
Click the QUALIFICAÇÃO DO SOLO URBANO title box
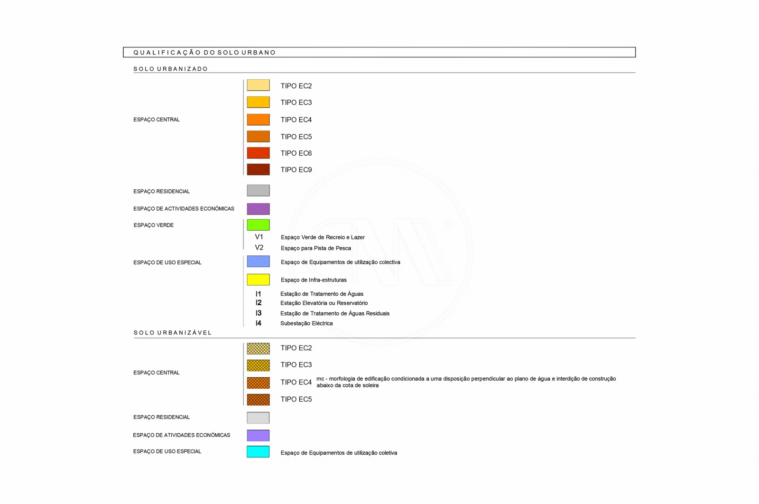tap(379, 52)
